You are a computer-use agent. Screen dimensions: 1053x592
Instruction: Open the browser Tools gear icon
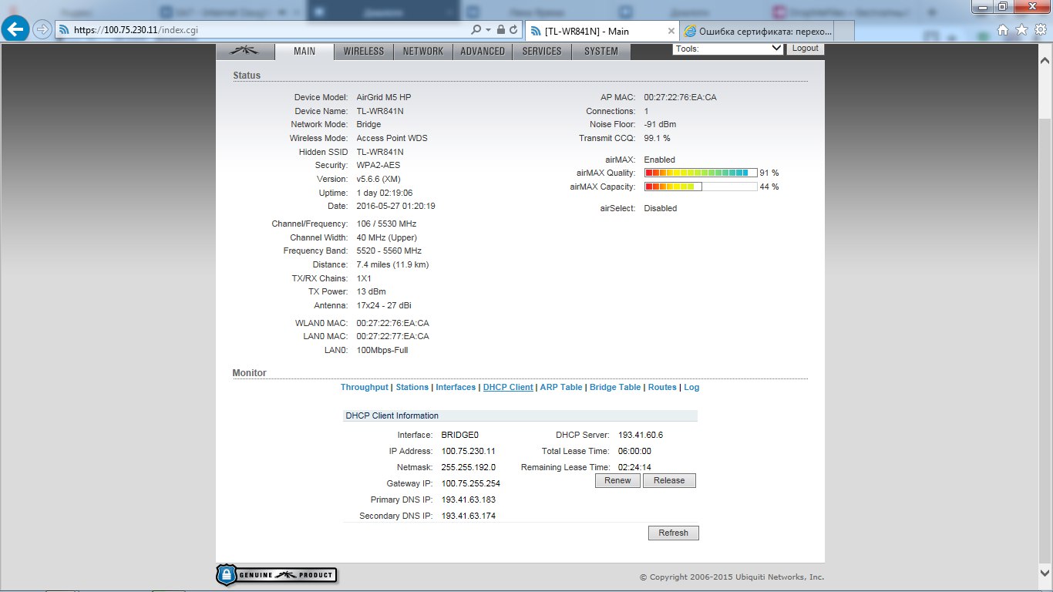[1040, 29]
